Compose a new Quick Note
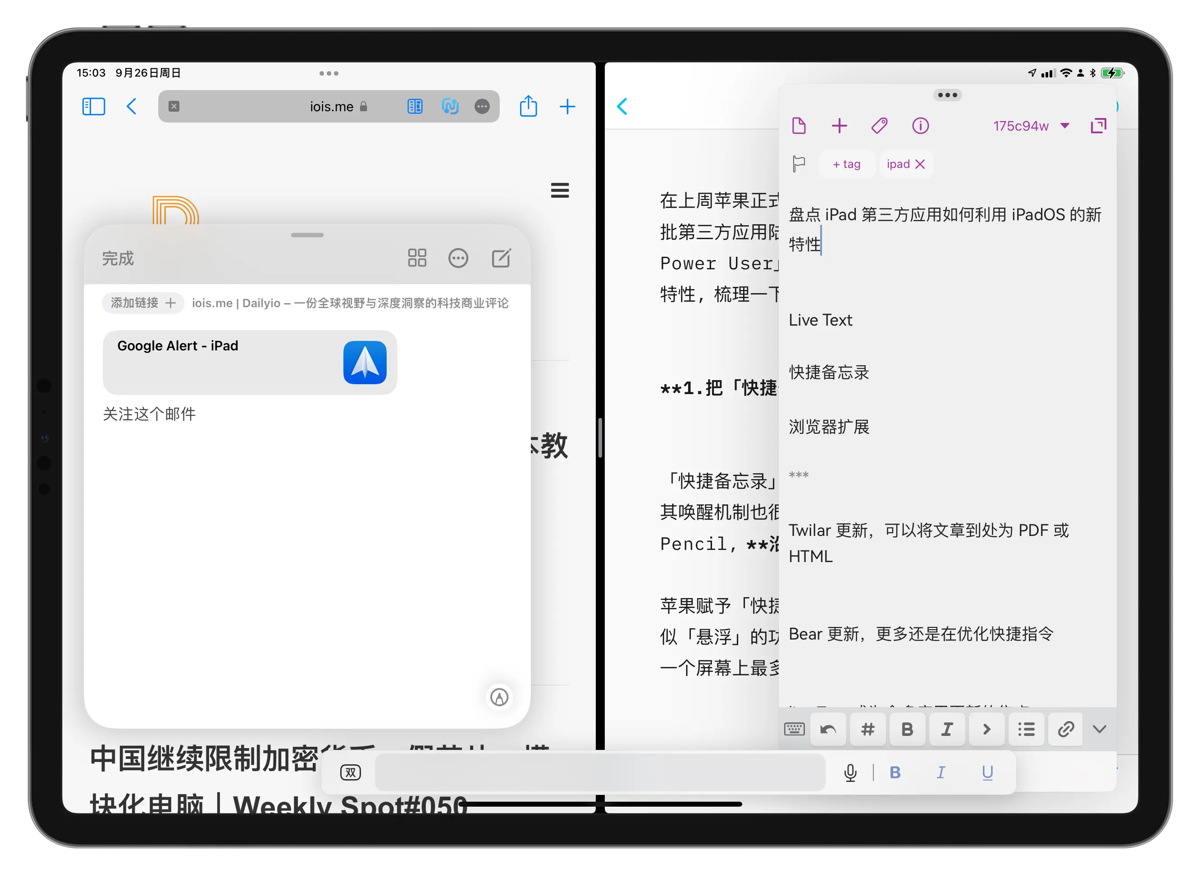This screenshot has width=1201, height=876. point(501,258)
